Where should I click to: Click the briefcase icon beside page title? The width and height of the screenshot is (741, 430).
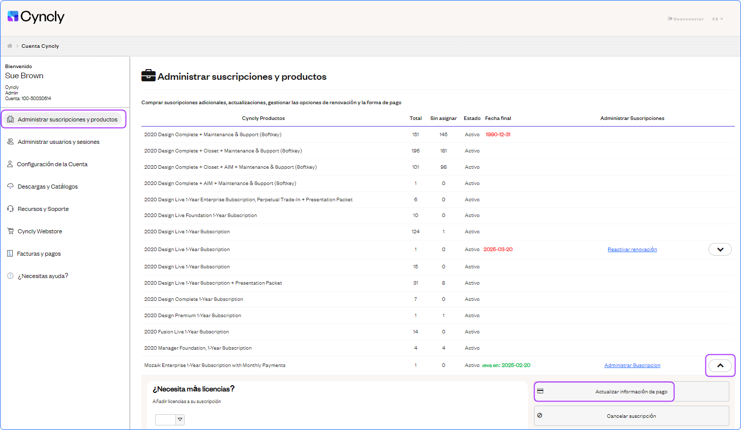point(149,75)
